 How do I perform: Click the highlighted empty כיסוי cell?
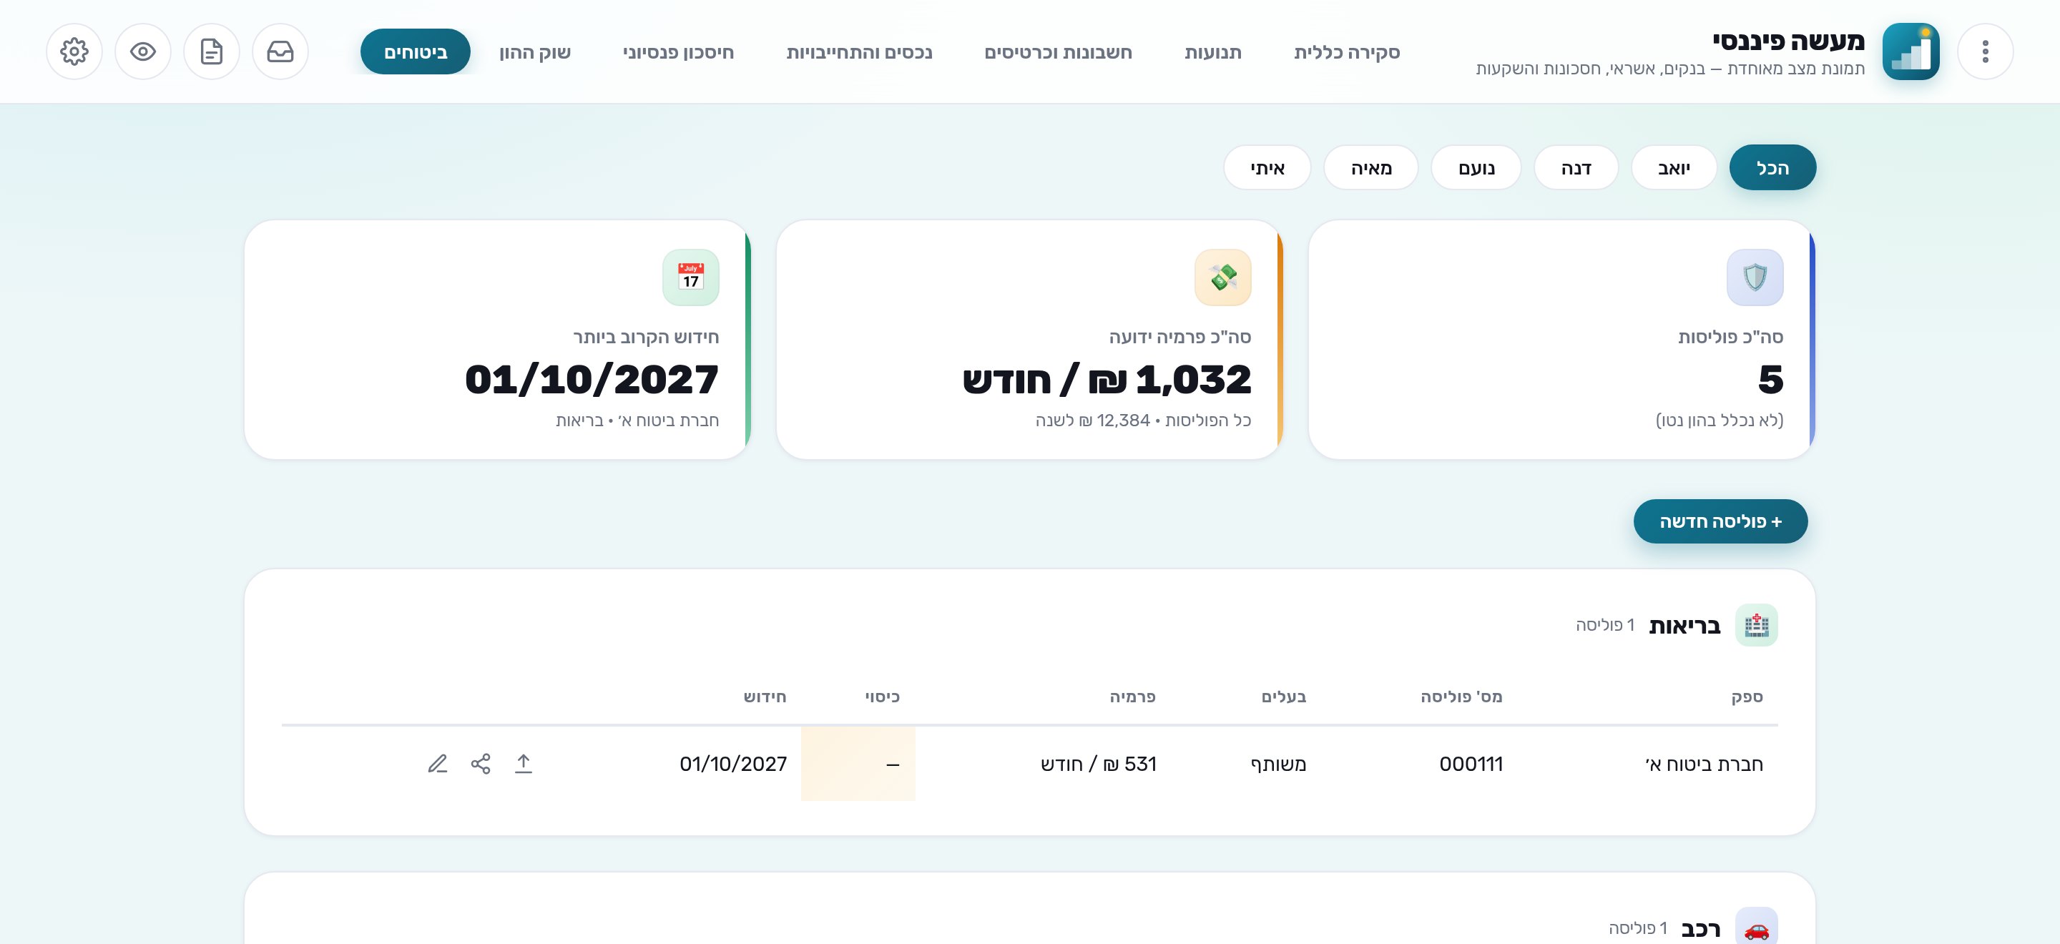858,764
